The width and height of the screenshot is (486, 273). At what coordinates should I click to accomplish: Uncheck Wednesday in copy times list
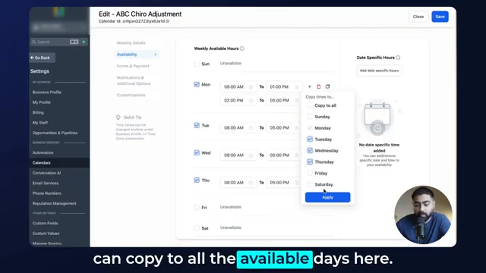point(310,151)
